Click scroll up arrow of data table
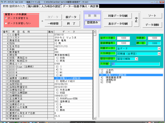165x123 pixels. click(x=95, y=32)
